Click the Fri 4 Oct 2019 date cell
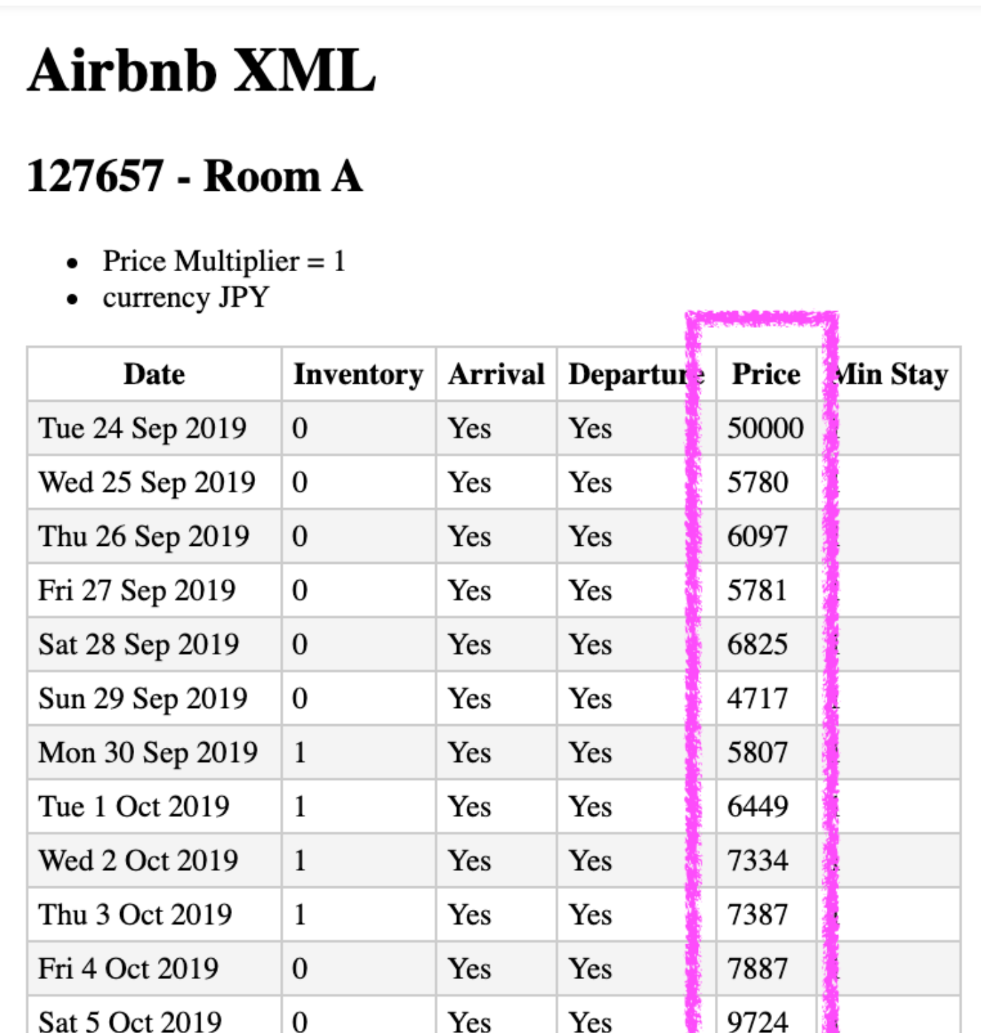The height and width of the screenshot is (1033, 981). tap(129, 969)
